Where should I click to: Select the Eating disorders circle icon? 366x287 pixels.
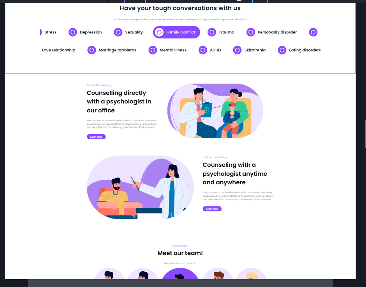(x=282, y=50)
